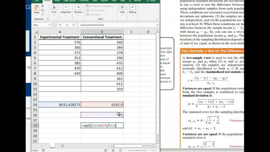Switch to the View ribbon tab
This screenshot has height=152, width=270.
point(114,1)
